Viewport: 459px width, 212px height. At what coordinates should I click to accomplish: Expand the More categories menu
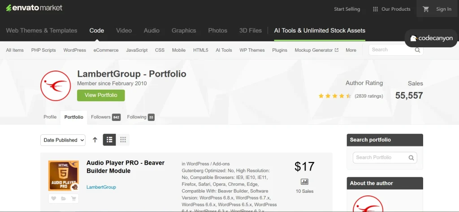pyautogui.click(x=351, y=50)
